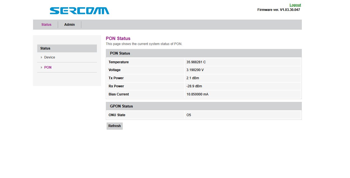The image size is (350, 178).
Task: Click the page description text about PON
Action: (144, 44)
